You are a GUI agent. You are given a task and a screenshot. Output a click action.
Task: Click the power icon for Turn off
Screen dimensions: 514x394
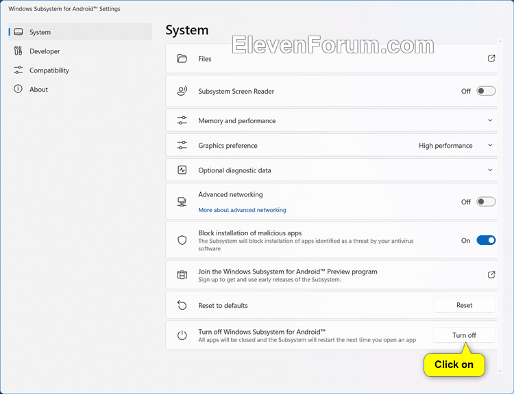click(182, 335)
